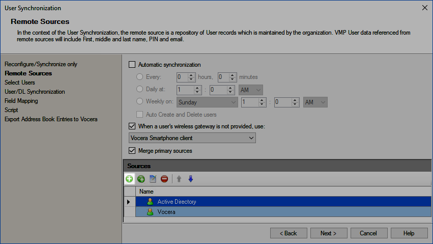Click the Name column header
433x244 pixels.
(147, 192)
